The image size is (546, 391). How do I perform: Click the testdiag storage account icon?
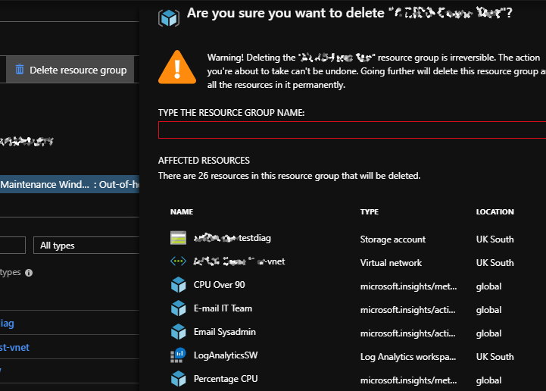point(178,239)
